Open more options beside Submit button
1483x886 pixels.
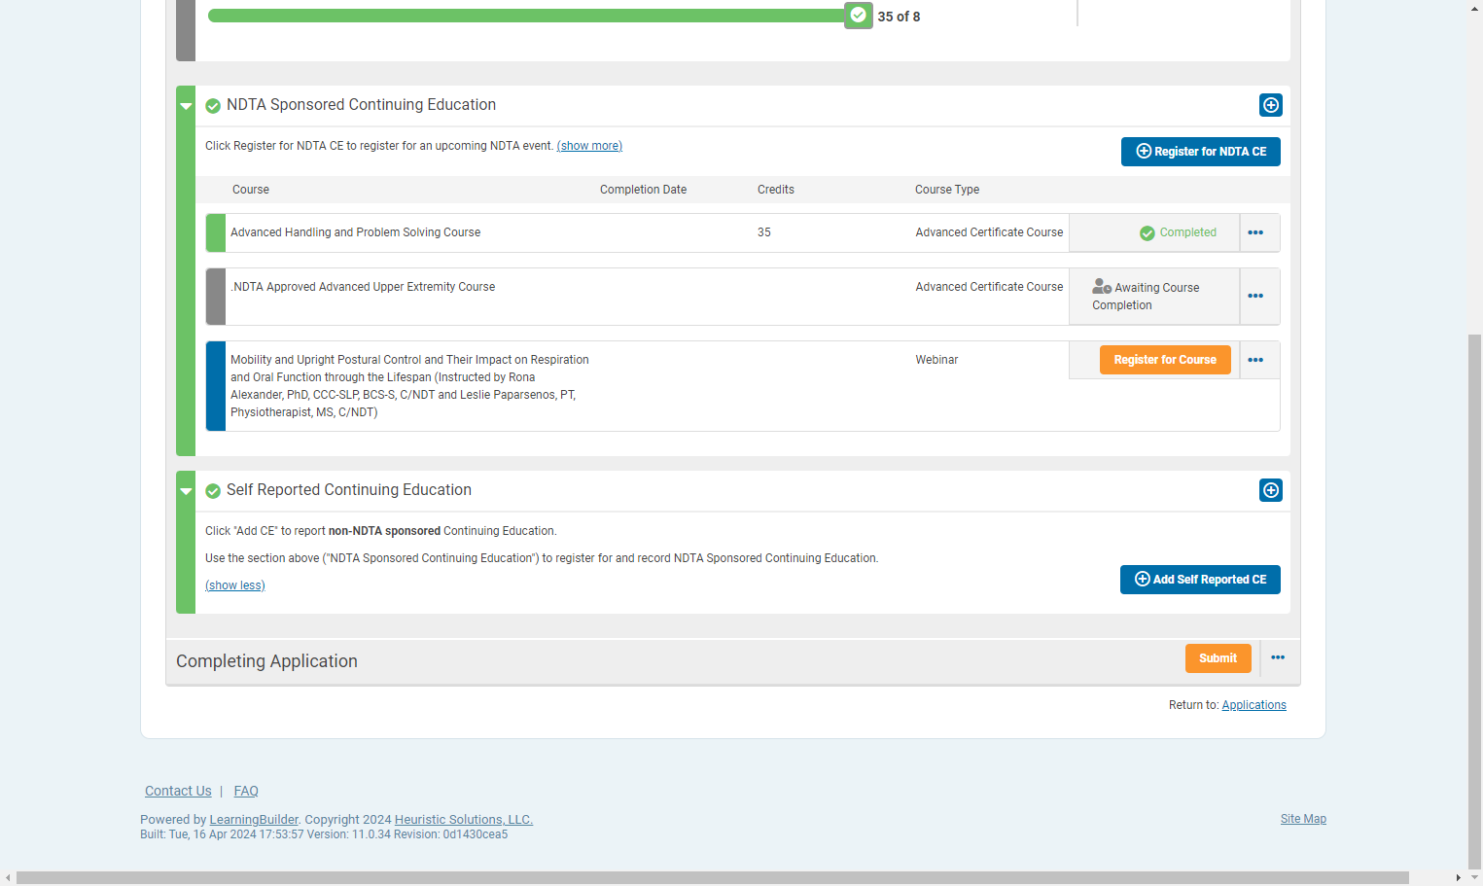coord(1278,658)
